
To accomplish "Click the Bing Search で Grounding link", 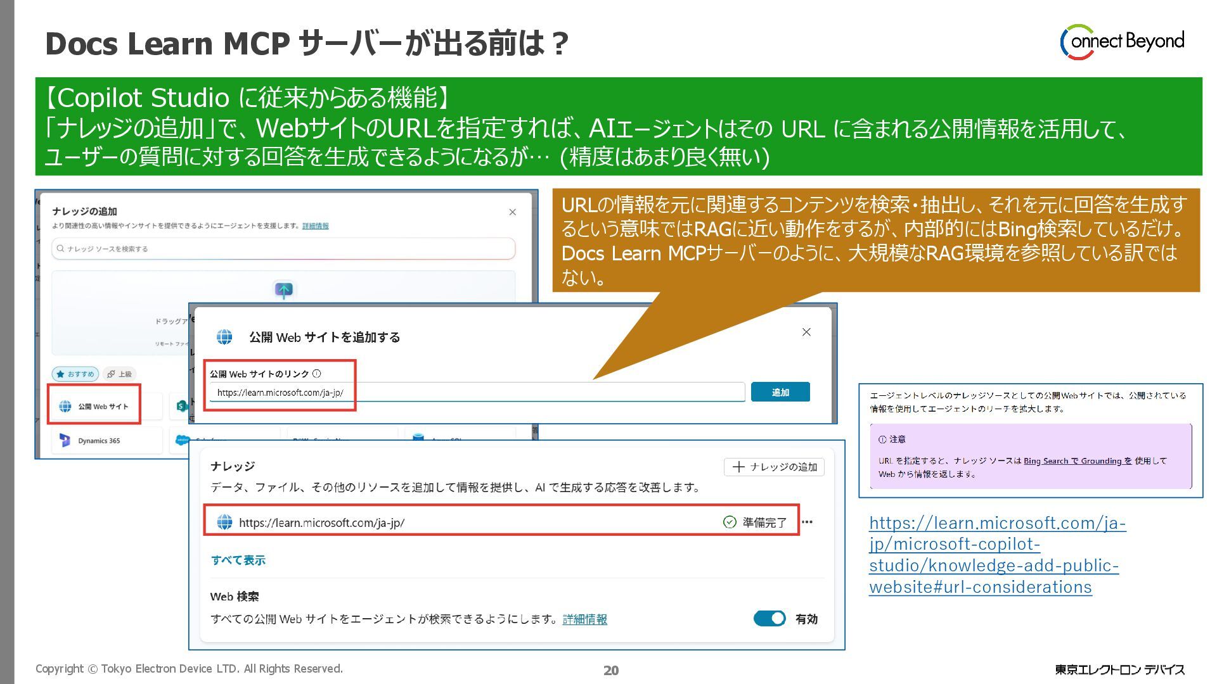I will tap(1077, 461).
